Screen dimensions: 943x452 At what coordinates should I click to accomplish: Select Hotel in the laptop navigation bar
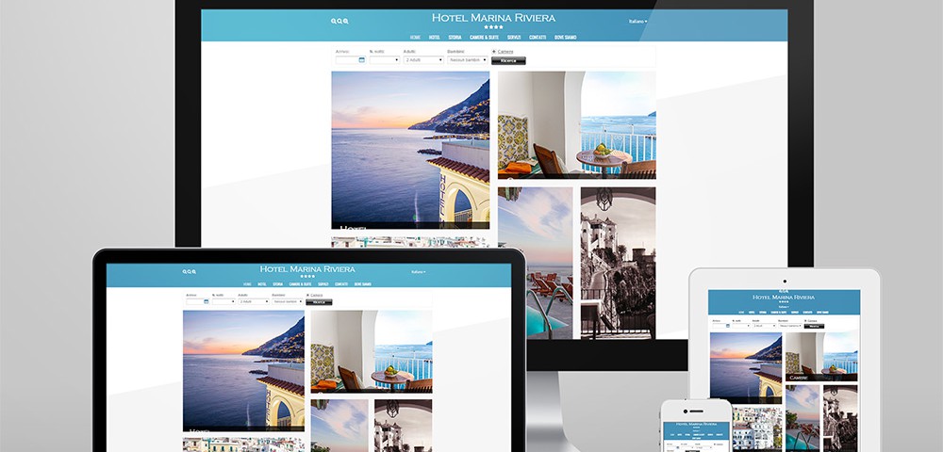pyautogui.click(x=262, y=284)
